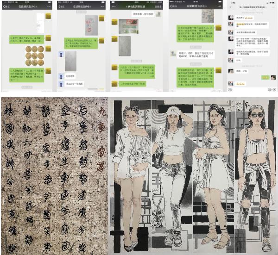Click the woman in the off-shoulder white shirt
This screenshot has width=278, height=255.
[132, 178]
